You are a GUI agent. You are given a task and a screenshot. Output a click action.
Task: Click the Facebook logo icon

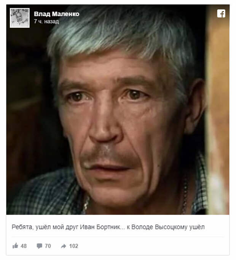(221, 13)
